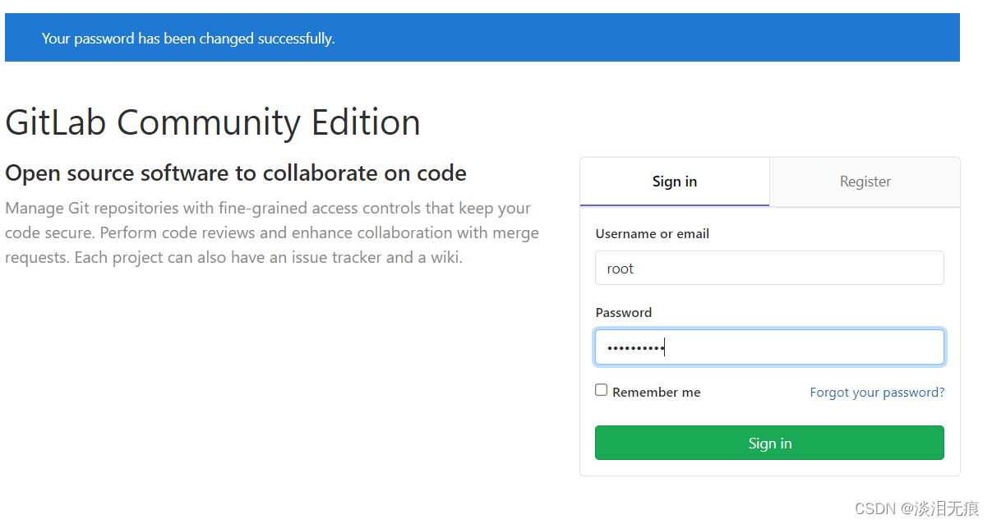Viewport: 992px width, 524px height.
Task: Click the green Sign in button
Action: click(769, 443)
